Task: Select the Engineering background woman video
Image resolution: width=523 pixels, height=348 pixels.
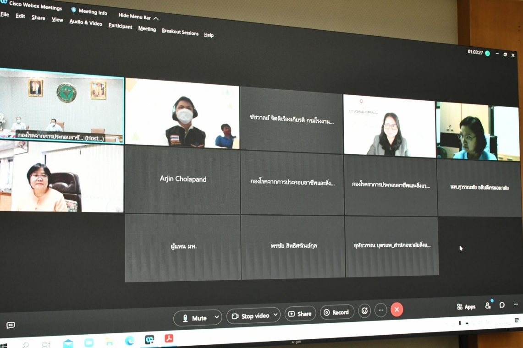Action: (389, 126)
